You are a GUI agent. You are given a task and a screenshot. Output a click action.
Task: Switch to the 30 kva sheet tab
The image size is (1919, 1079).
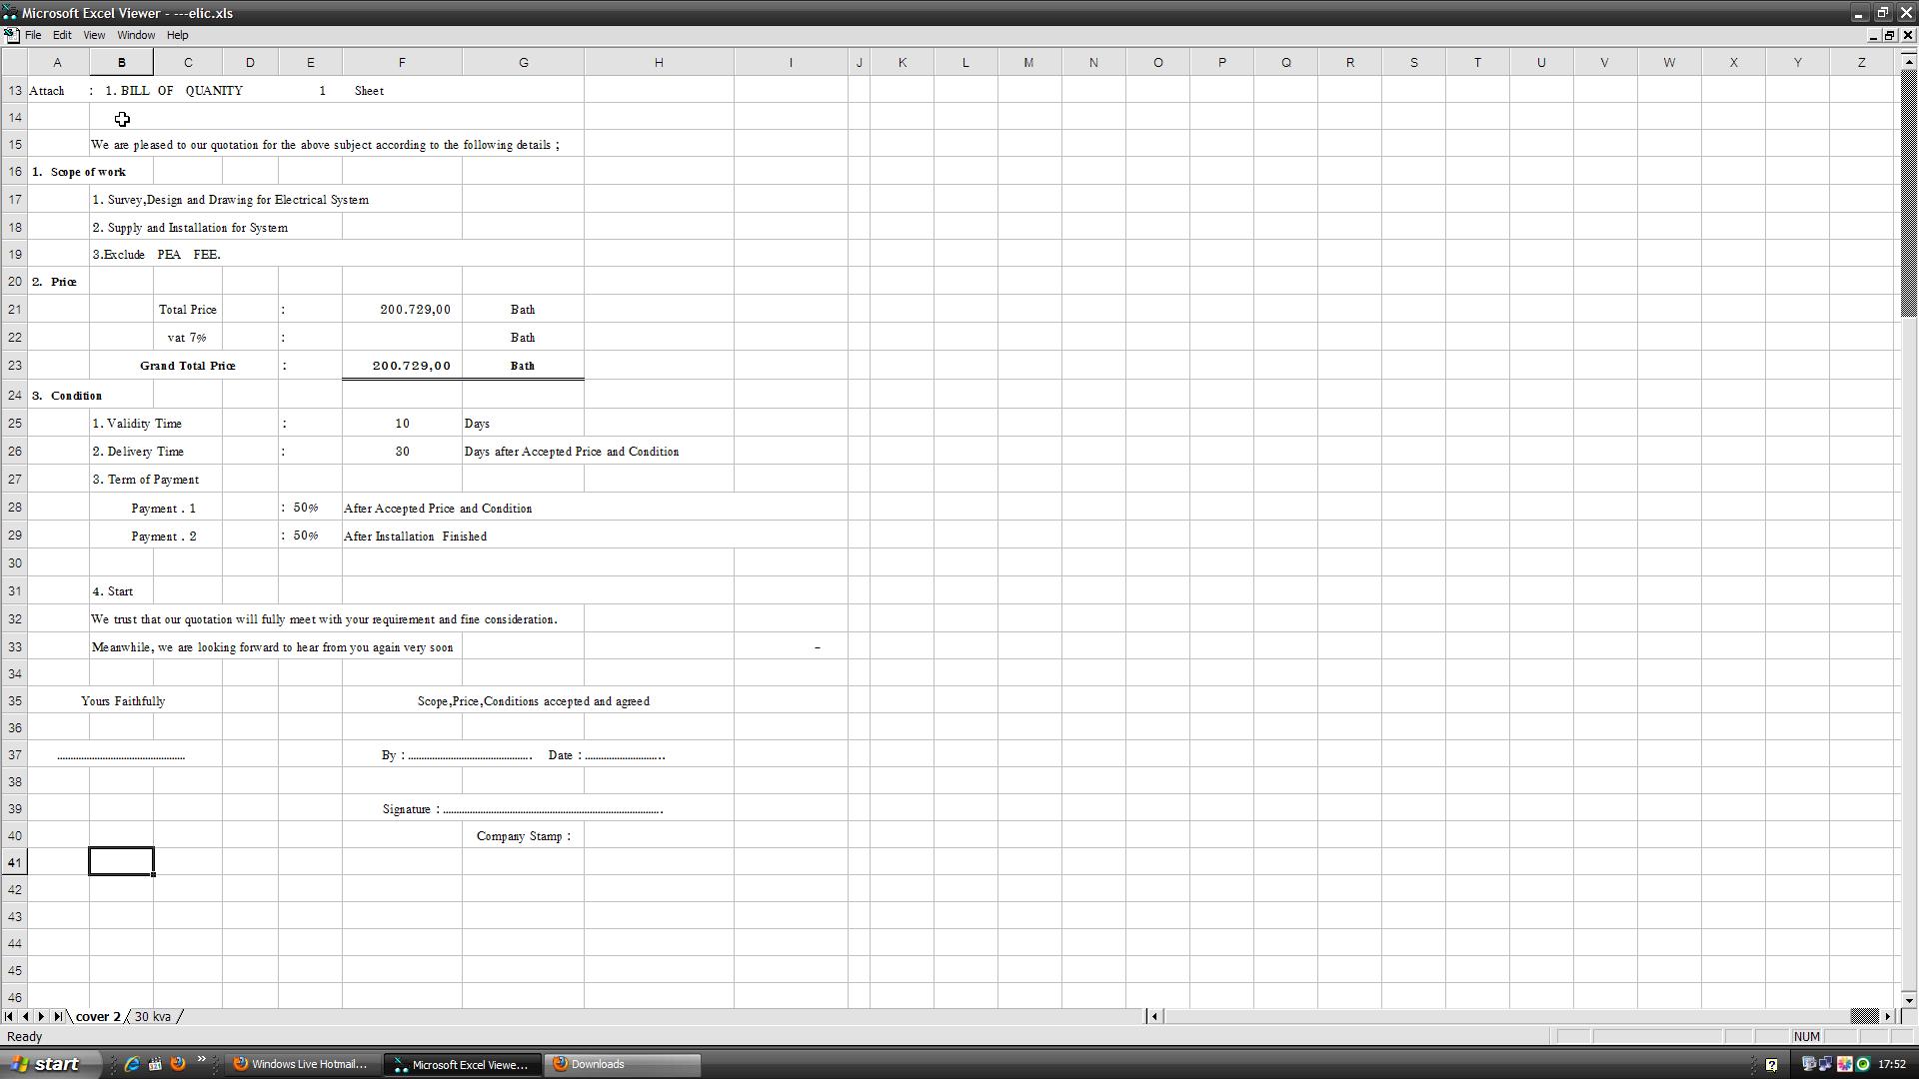[153, 1016]
